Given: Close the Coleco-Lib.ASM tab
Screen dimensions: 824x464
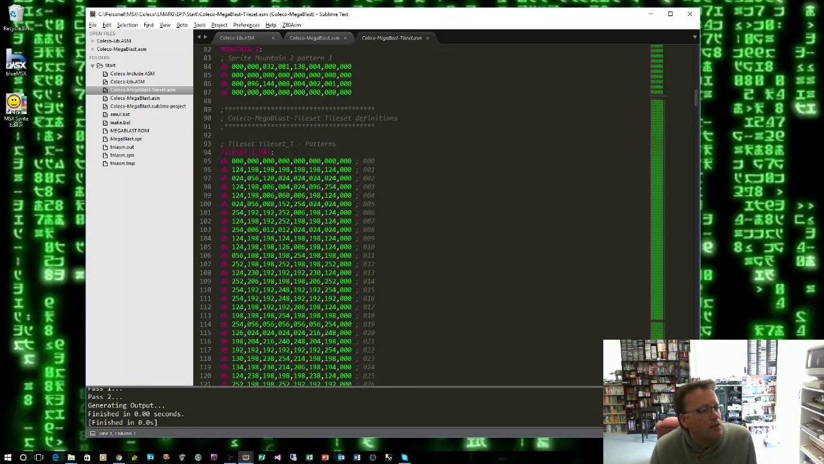Looking at the screenshot, I should 272,38.
